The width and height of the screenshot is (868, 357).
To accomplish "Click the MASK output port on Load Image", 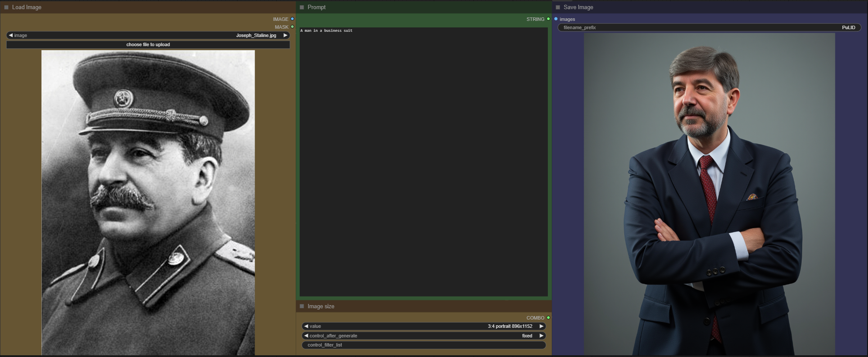I will [x=292, y=27].
